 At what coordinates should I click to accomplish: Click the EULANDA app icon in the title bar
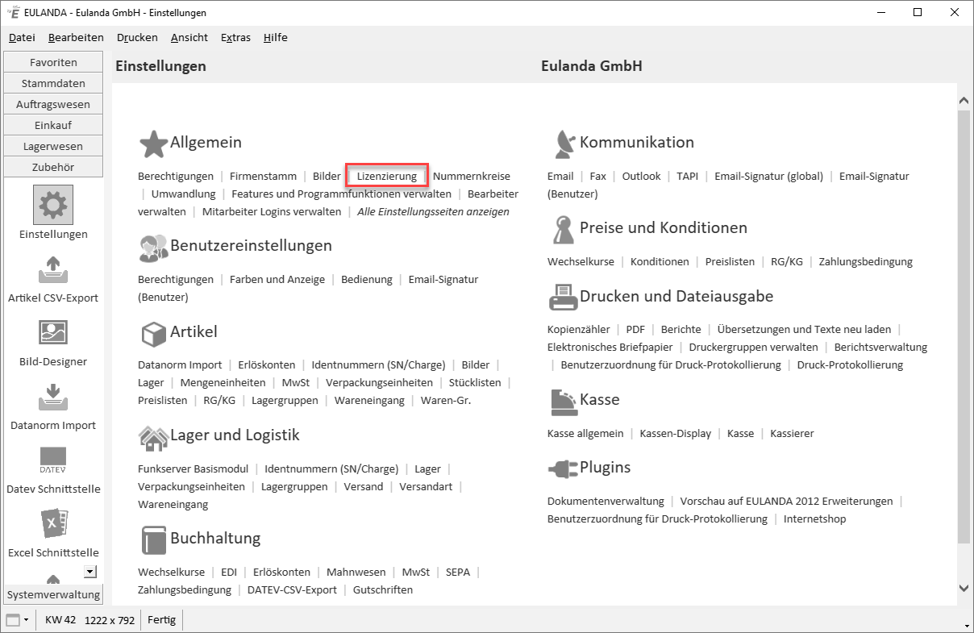coord(12,12)
